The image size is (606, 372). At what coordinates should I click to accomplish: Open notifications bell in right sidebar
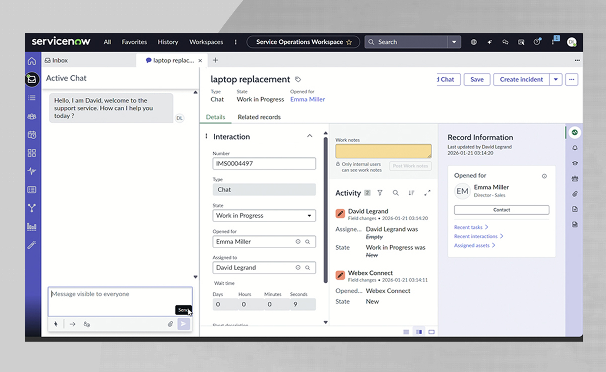(575, 148)
